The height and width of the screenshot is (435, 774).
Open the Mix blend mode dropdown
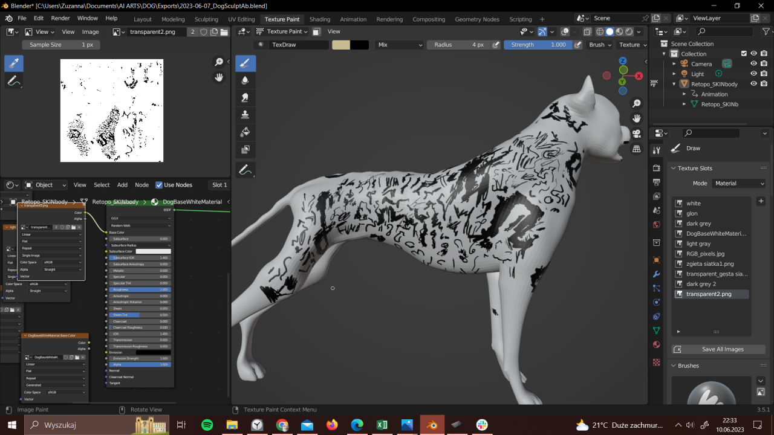coord(399,45)
